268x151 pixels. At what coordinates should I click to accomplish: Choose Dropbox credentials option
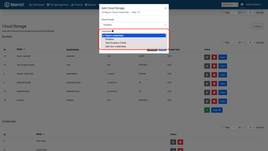[x=134, y=39]
